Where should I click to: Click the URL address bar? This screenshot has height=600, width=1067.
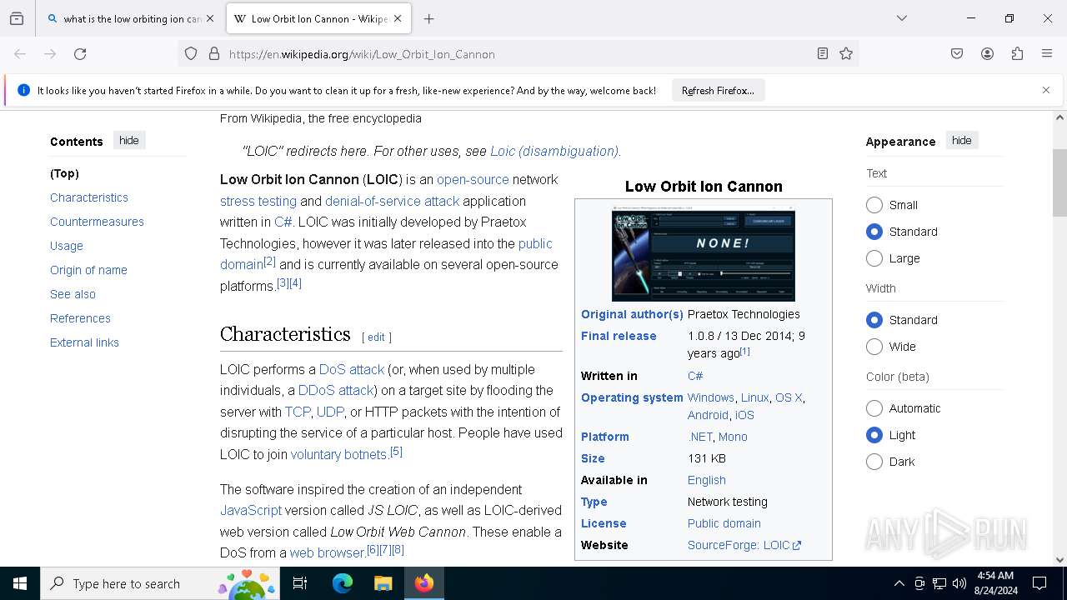point(517,54)
